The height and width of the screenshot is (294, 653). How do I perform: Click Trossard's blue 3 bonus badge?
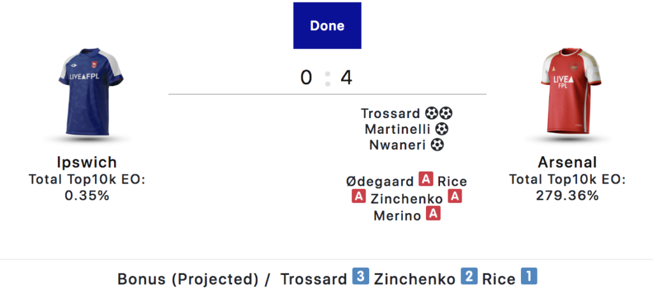point(360,278)
